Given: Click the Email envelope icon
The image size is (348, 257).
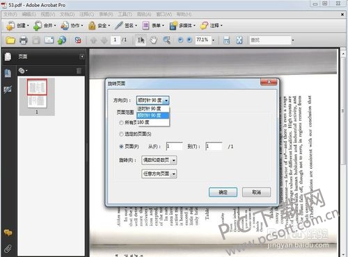Looking at the screenshot, I should point(49,40).
